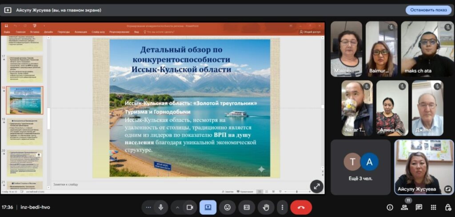
Task: Click "Остановить показ" to stop presenting
Action: tap(428, 10)
